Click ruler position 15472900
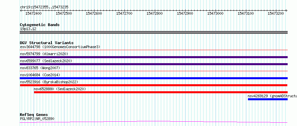Screen dimensions: 297x126 [185, 13]
